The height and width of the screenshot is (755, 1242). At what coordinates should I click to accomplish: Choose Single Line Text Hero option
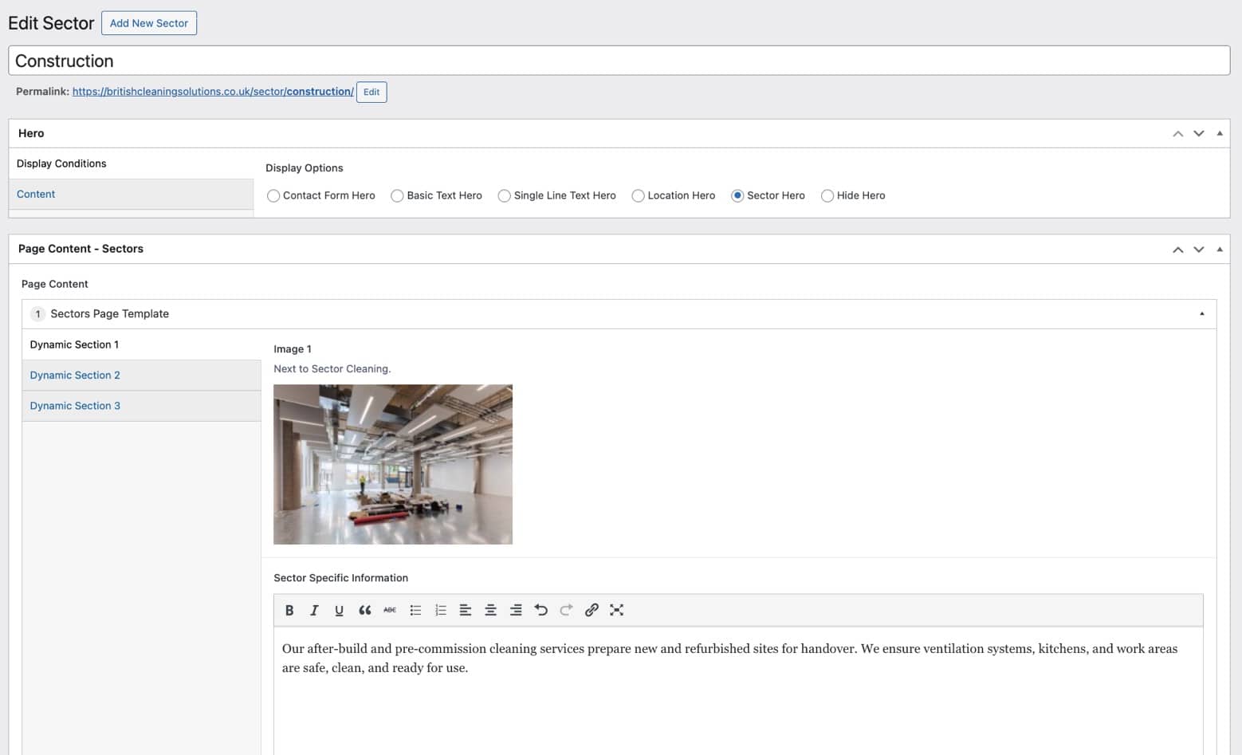(x=504, y=195)
